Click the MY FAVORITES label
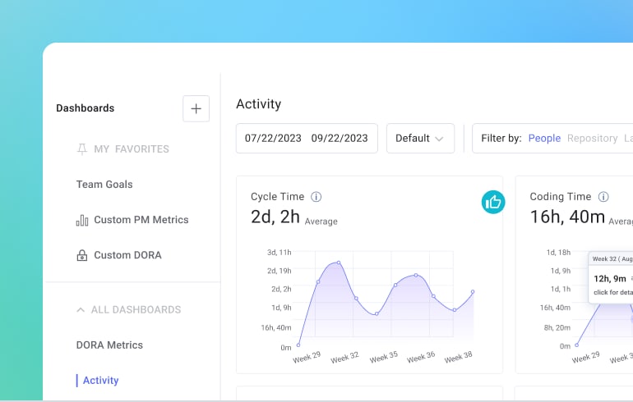The image size is (633, 402). point(132,149)
